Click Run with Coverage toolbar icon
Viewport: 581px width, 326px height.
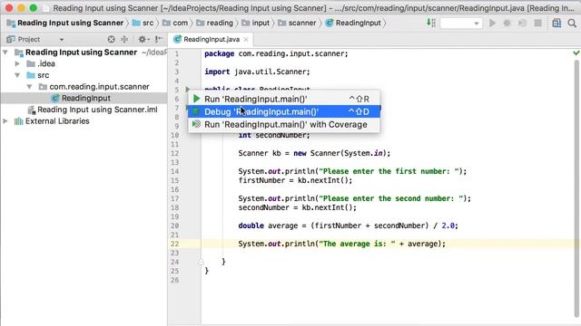523,23
